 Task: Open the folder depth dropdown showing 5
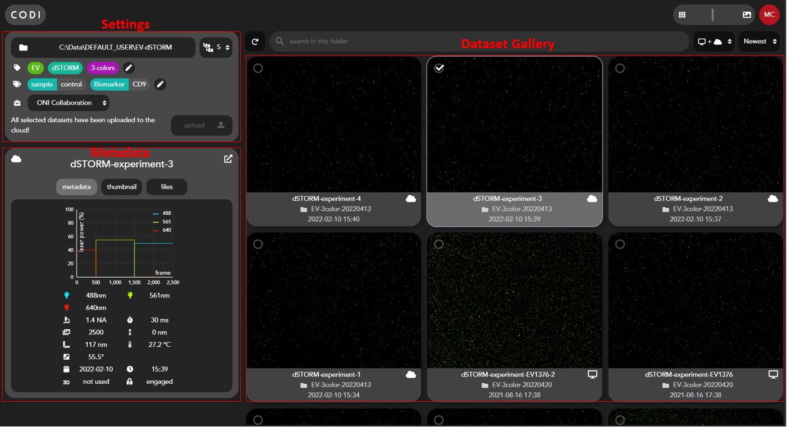pyautogui.click(x=216, y=48)
